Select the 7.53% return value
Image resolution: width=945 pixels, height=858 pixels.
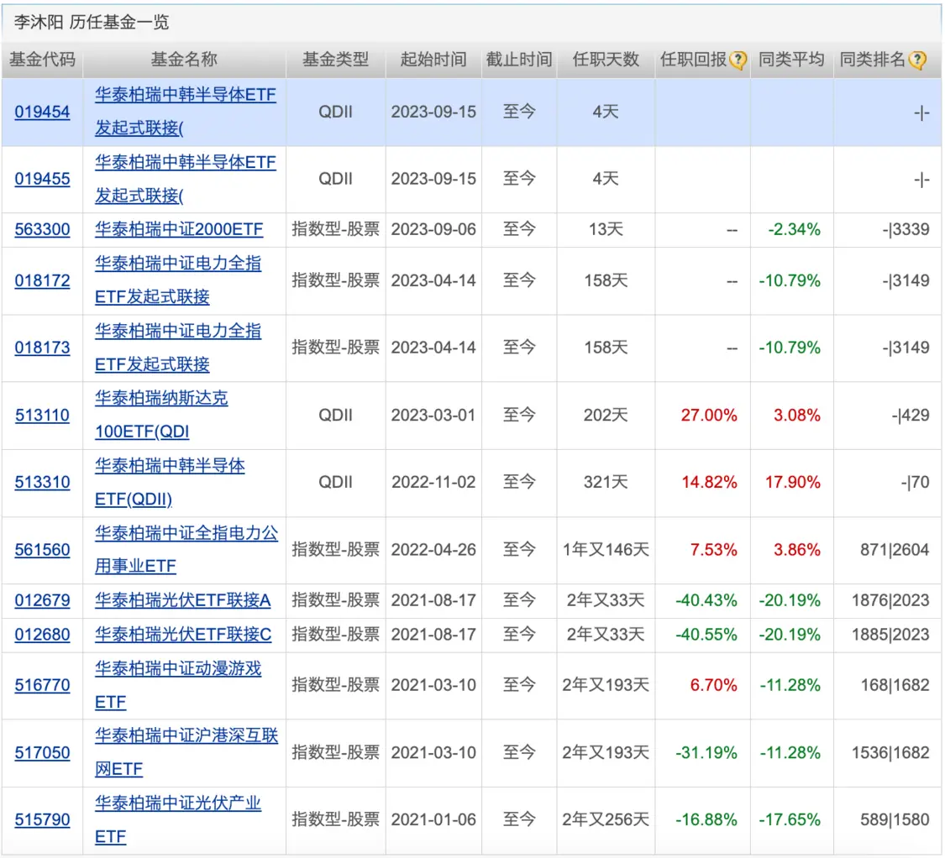coord(713,550)
